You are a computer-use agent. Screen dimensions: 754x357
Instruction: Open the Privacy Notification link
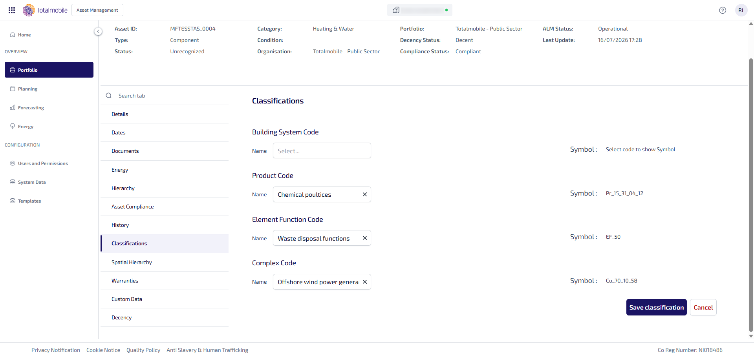click(x=56, y=350)
